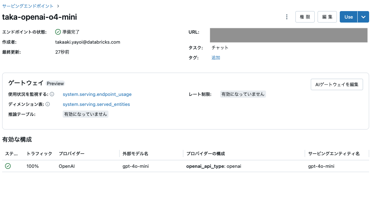Go back to サービングエンドポイント breadcrumb
372x200 pixels.
[x=28, y=6]
